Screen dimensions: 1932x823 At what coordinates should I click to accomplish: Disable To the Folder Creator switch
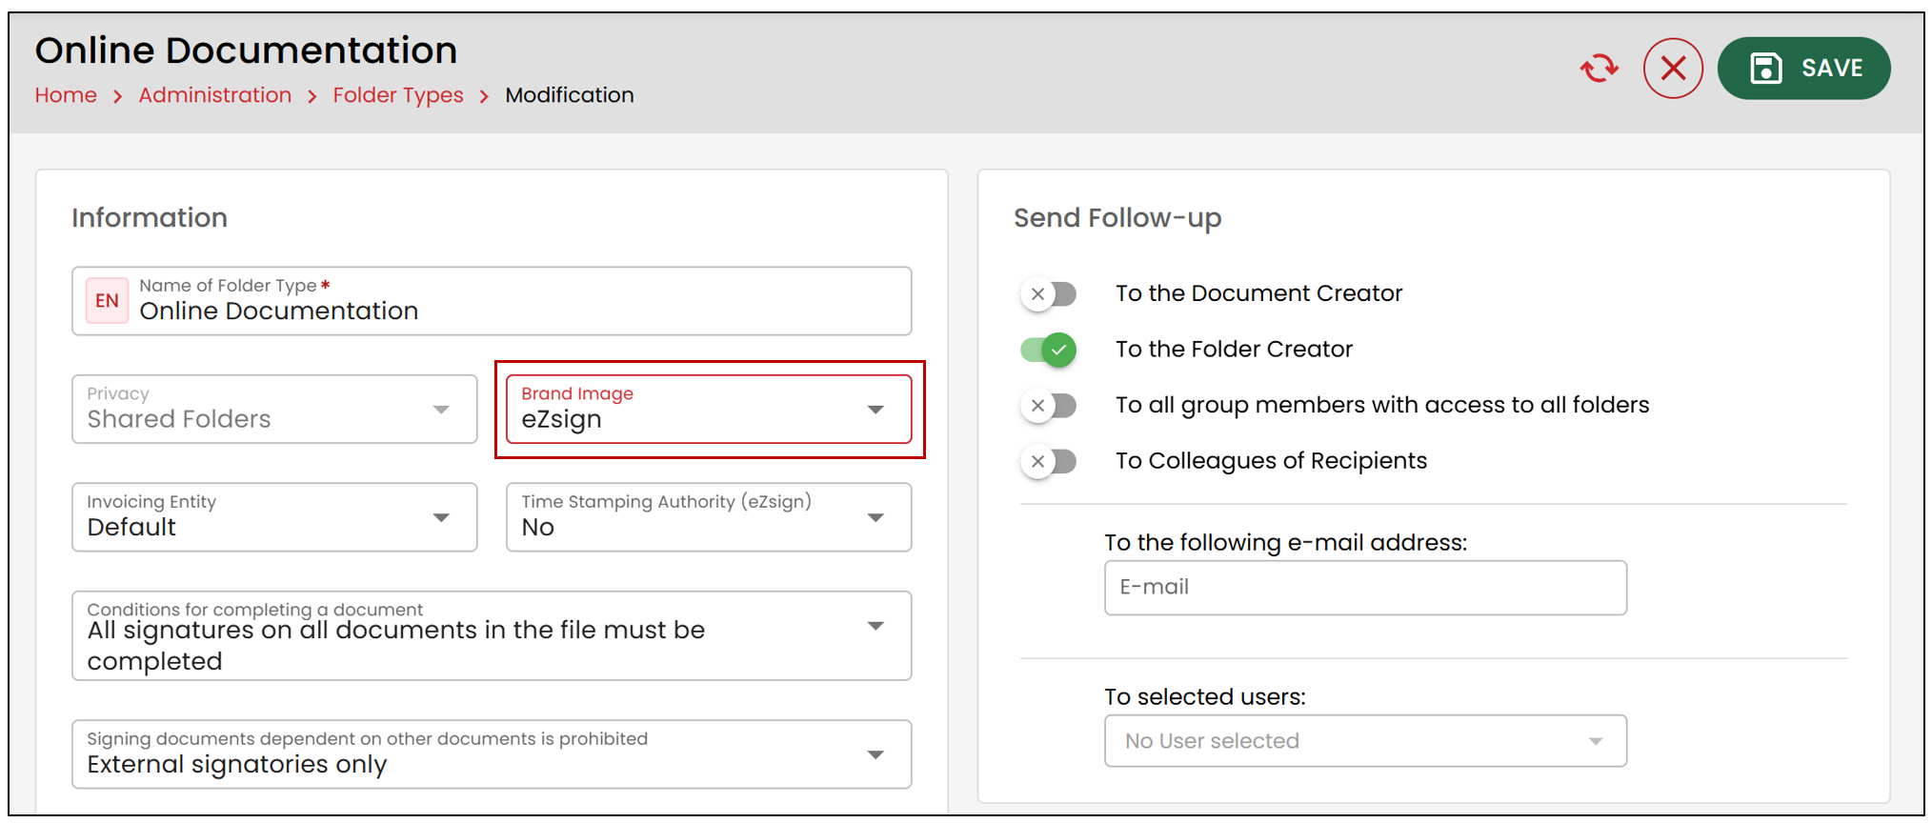coord(1049,350)
